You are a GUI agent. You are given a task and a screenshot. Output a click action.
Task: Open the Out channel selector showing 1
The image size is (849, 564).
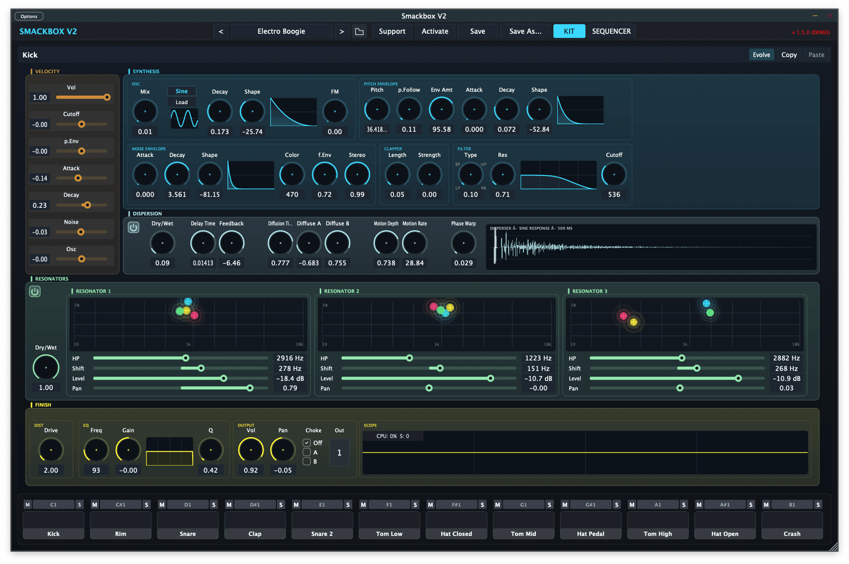tap(339, 453)
